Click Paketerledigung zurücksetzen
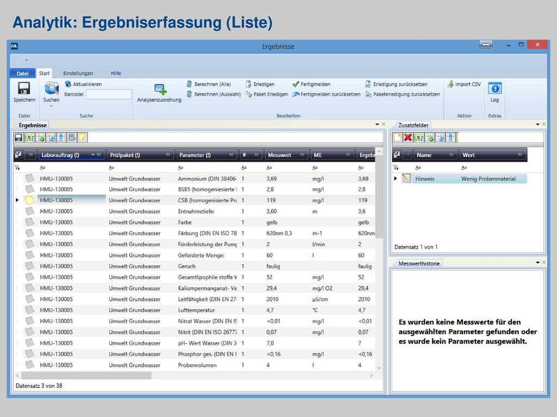The image size is (557, 417). pos(403,94)
